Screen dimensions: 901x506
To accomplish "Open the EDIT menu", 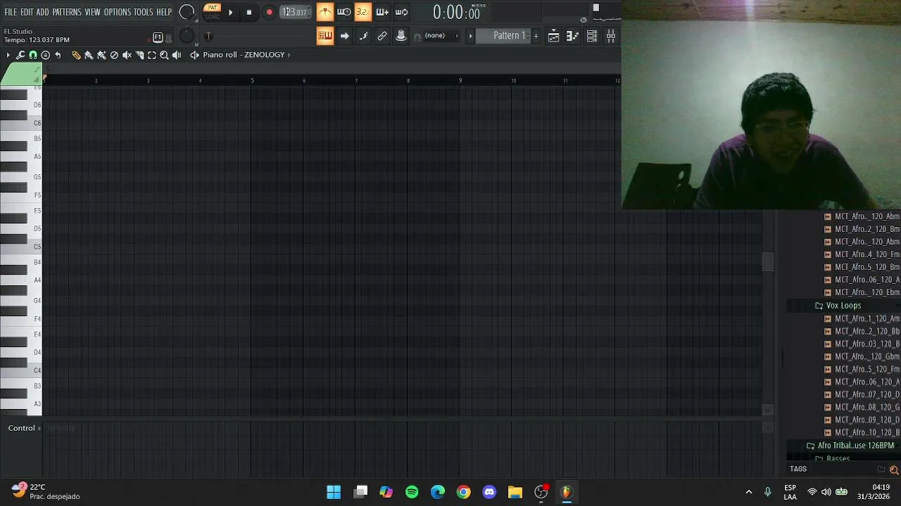I will tap(27, 12).
